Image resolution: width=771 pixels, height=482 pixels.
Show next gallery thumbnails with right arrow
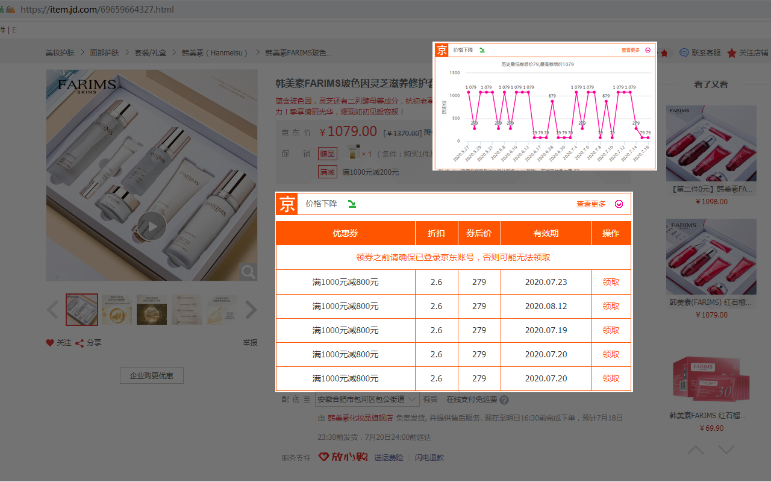(x=251, y=310)
